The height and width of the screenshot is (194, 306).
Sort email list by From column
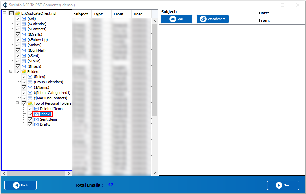click(122, 14)
